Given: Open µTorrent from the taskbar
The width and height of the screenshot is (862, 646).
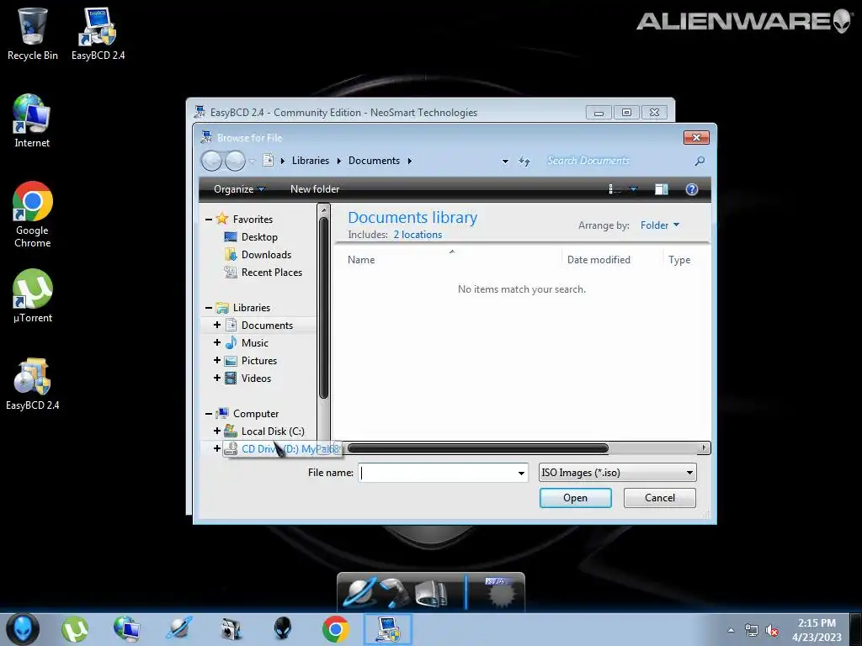Looking at the screenshot, I should pos(75,629).
